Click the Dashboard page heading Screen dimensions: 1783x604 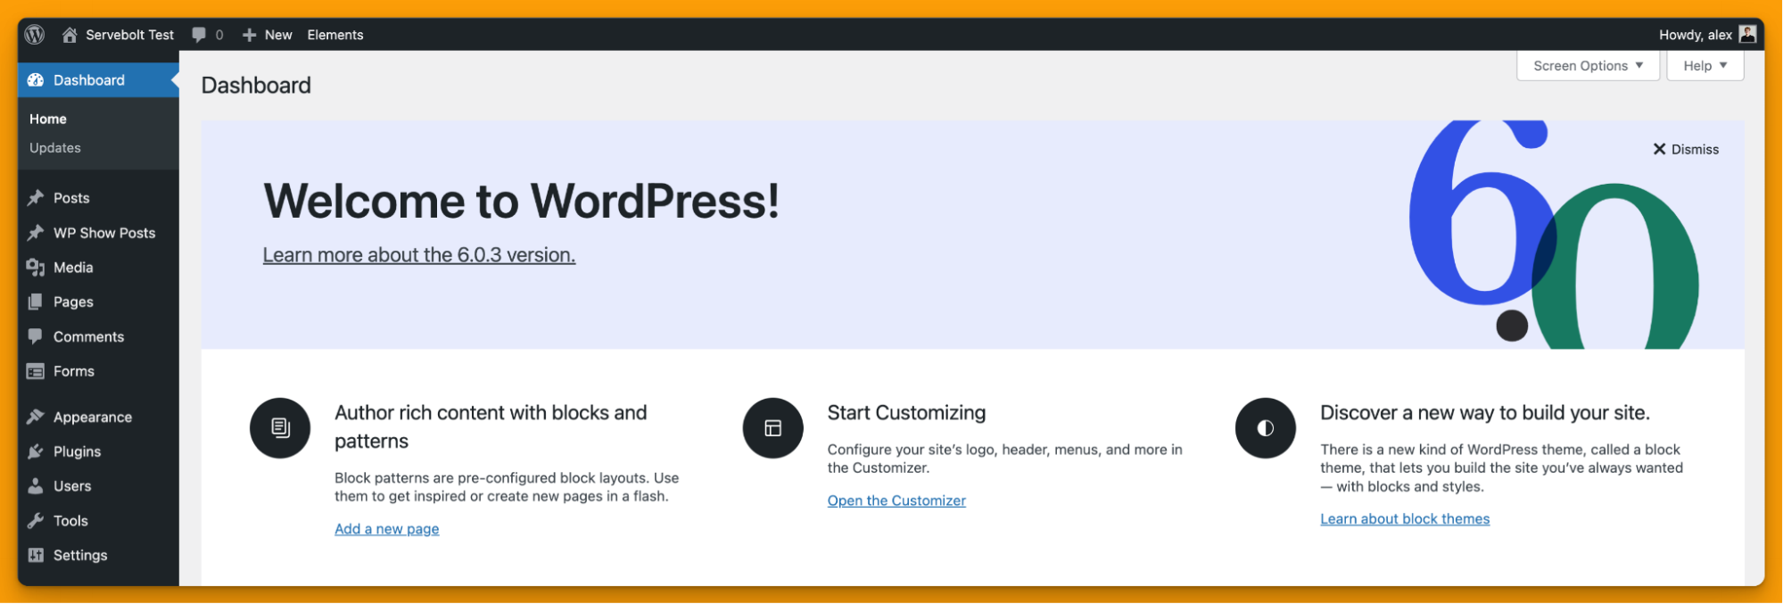[256, 86]
